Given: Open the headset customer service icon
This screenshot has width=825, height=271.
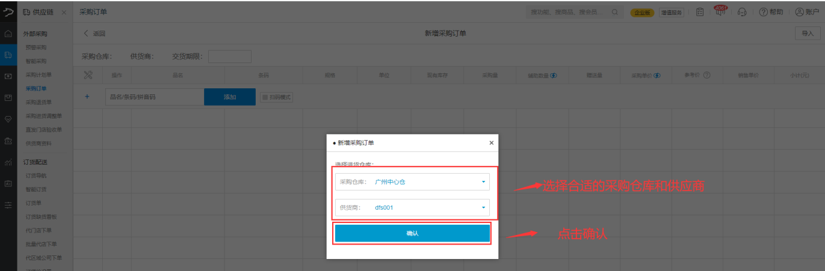Looking at the screenshot, I should (x=742, y=12).
